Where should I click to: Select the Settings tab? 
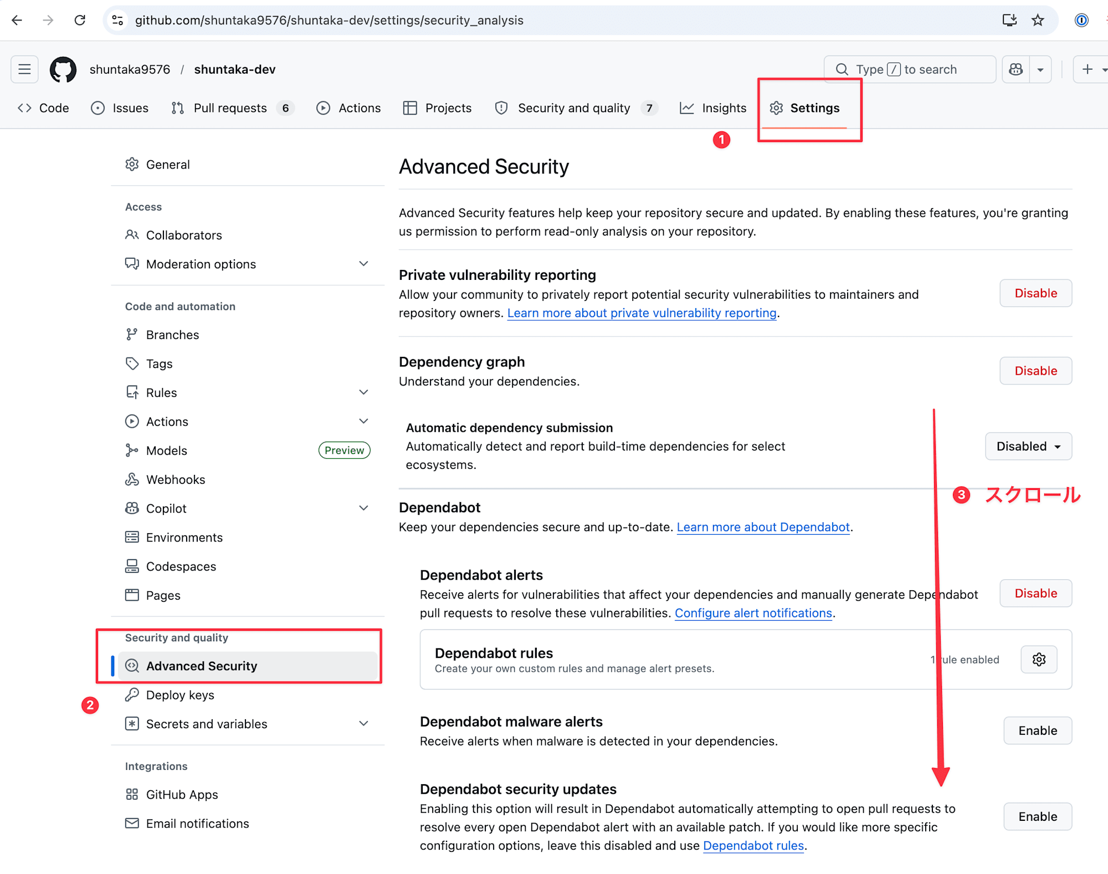tap(804, 108)
